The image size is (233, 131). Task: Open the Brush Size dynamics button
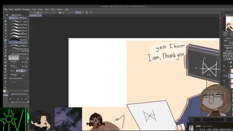26,62
